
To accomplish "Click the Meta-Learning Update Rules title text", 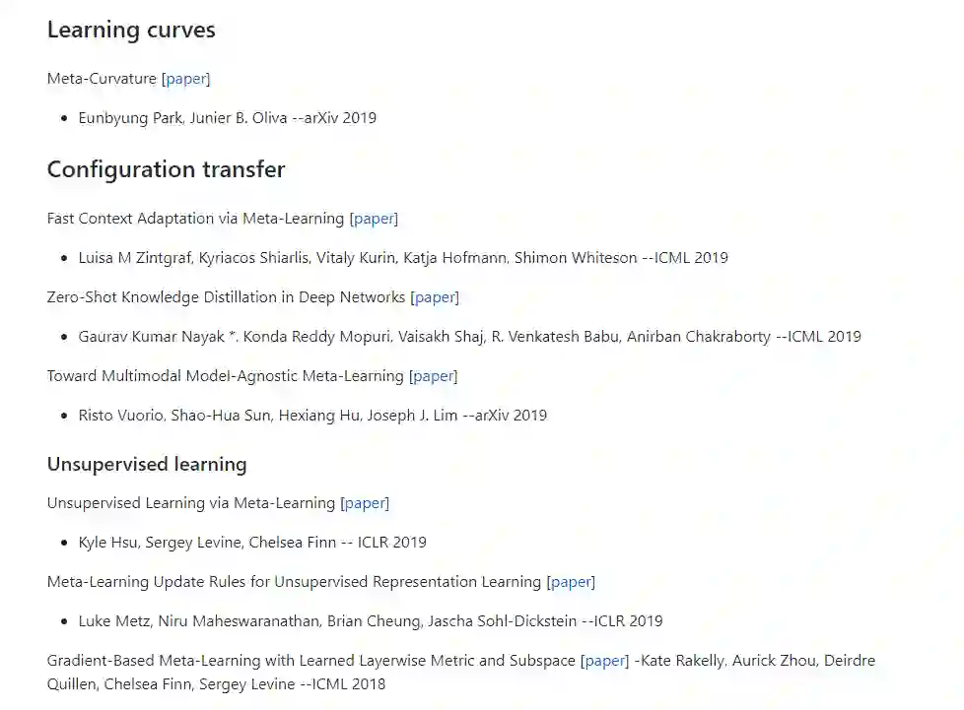I will [x=294, y=582].
